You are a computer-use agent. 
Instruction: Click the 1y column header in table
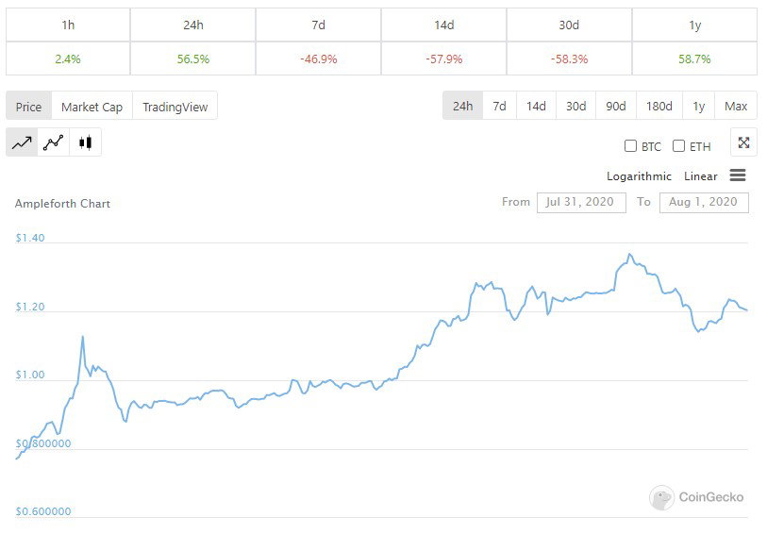click(x=694, y=25)
